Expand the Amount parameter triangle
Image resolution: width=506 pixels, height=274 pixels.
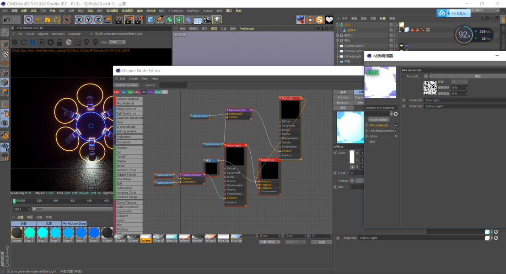403,76
